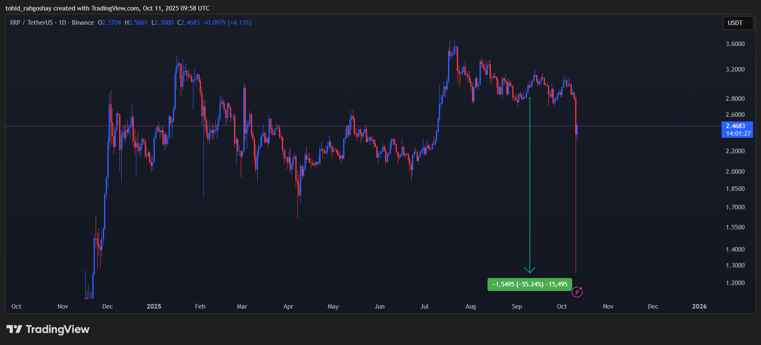This screenshot has width=761, height=345.
Task: Click the Jul label on the time axis
Action: [424, 306]
